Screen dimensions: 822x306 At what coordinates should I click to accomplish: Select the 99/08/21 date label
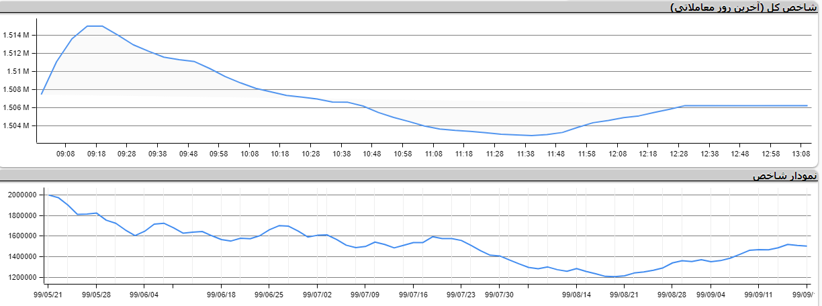(626, 294)
